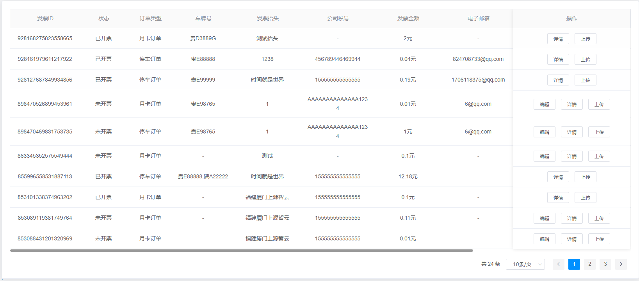639x281 pixels.
Task: View 详情 for invoice 898470469831753735
Action: (571, 132)
